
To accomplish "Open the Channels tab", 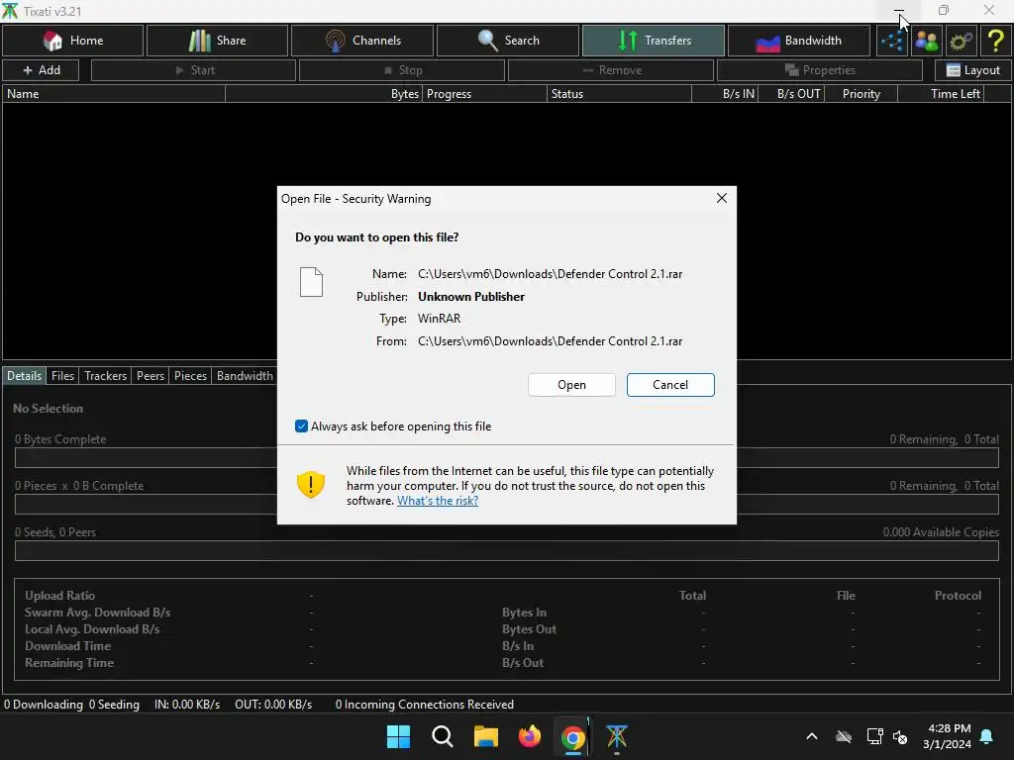I will (x=362, y=40).
